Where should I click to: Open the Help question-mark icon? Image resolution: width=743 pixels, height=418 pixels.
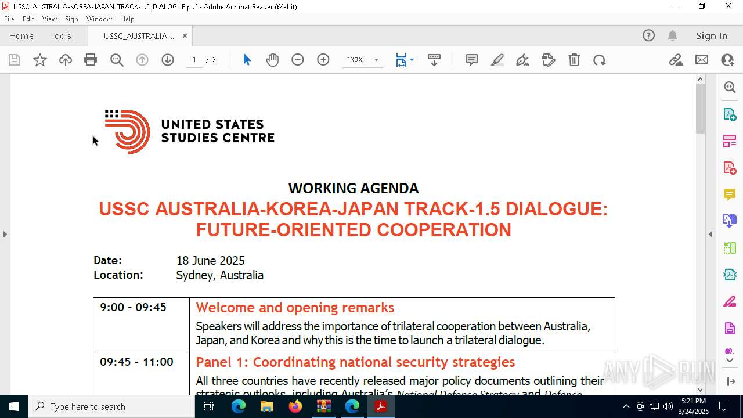coord(648,35)
